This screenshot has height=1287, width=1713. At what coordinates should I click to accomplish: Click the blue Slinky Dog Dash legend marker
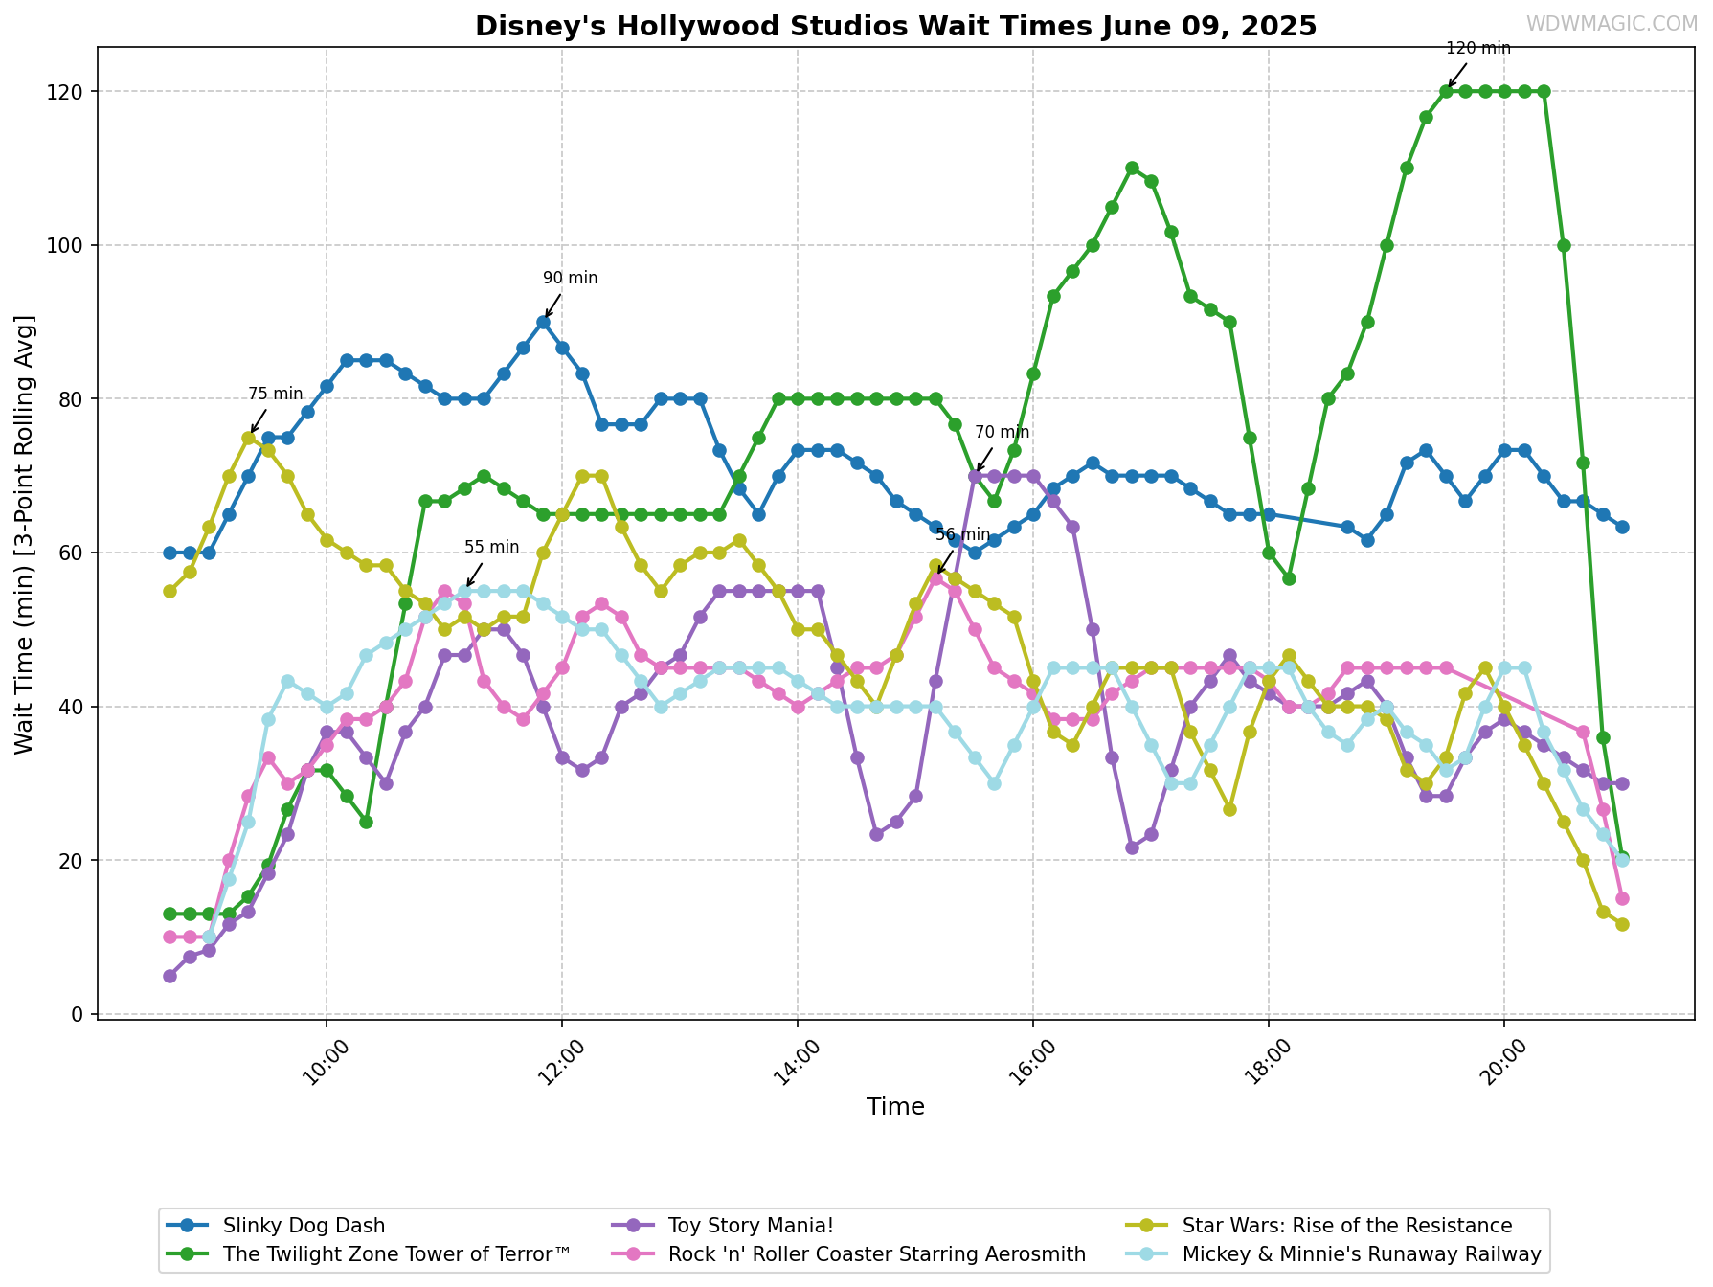pyautogui.click(x=187, y=1226)
